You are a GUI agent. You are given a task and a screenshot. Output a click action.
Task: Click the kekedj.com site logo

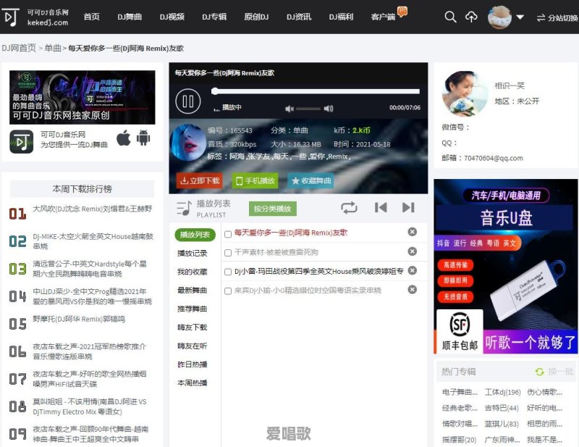click(35, 17)
